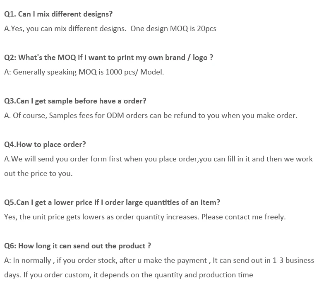This screenshot has width=331, height=291.
Task: Click the Q6 question about product send-out time
Action: pos(77,246)
